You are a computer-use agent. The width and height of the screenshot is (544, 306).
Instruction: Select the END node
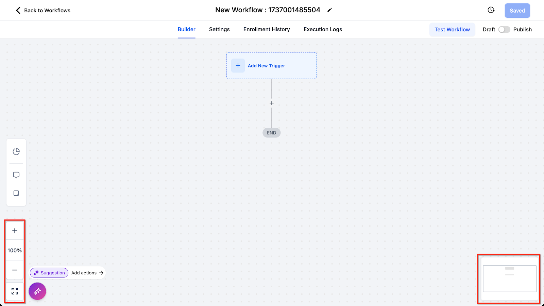[272, 133]
